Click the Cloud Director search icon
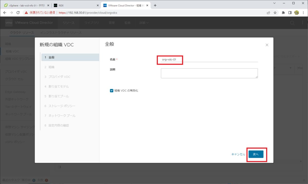 [x=292, y=23]
